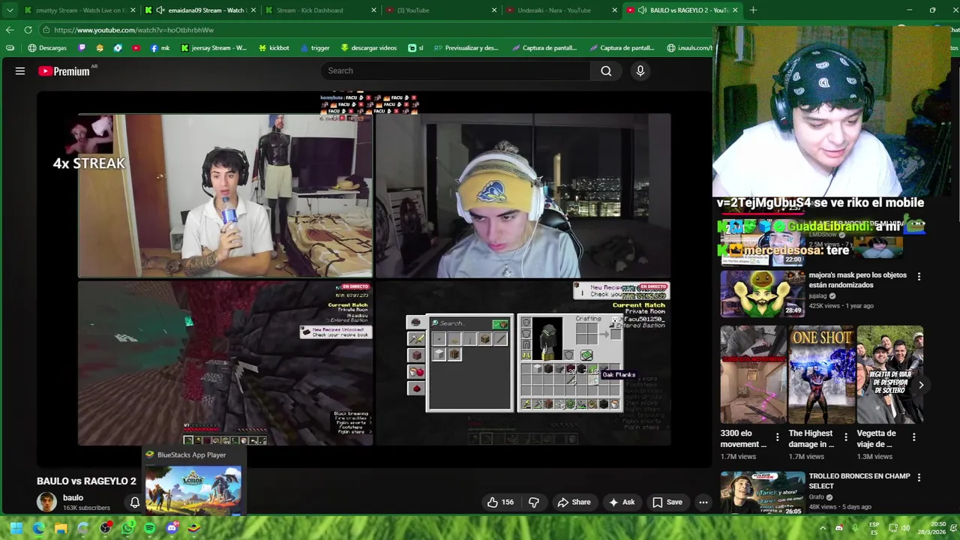
Task: Save the video to playlist
Action: click(667, 502)
